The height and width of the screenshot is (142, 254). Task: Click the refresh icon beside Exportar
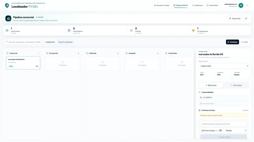[x=246, y=18]
